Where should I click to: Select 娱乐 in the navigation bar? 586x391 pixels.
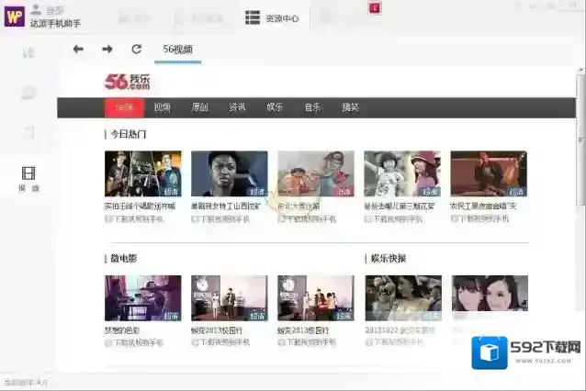point(275,107)
